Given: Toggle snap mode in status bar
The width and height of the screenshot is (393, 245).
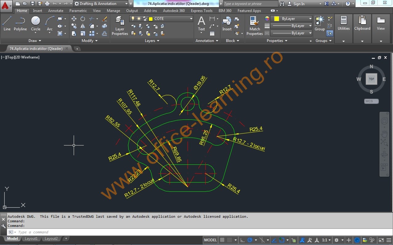Looking at the screenshot, I should click(x=230, y=240).
